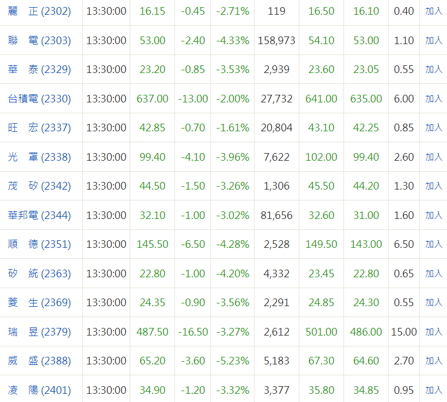Click the 華邦電 (2344) stock name
Image resolution: width=447 pixels, height=402 pixels.
[x=39, y=215]
